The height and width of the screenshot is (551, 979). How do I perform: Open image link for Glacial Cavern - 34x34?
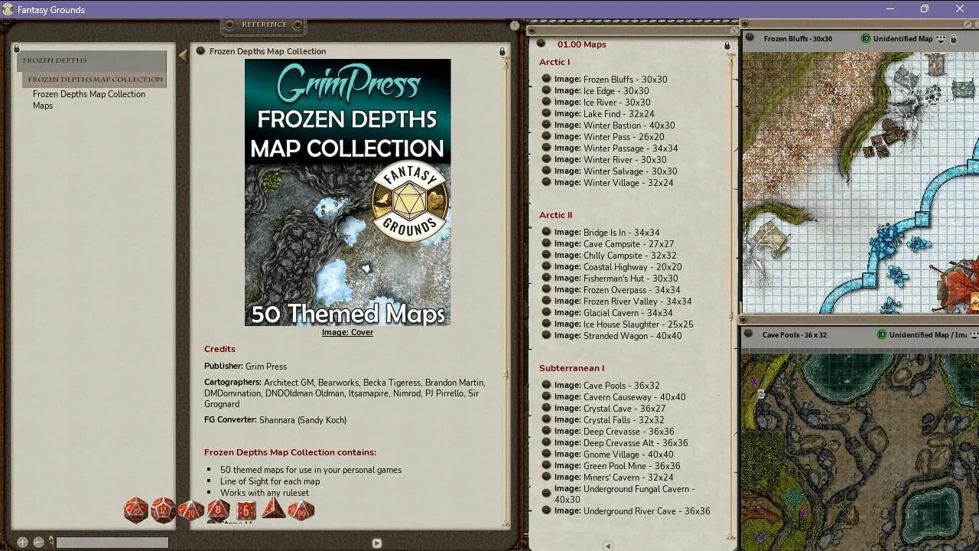[x=546, y=312]
